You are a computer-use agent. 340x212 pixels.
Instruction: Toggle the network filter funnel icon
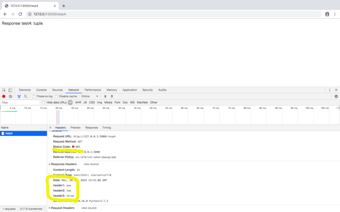(19, 96)
